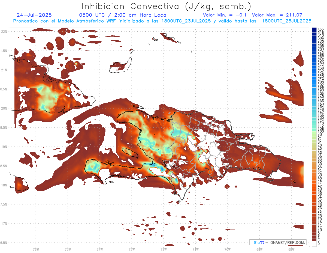
Task: Click the '202' legend value
Action: (x=320, y=85)
